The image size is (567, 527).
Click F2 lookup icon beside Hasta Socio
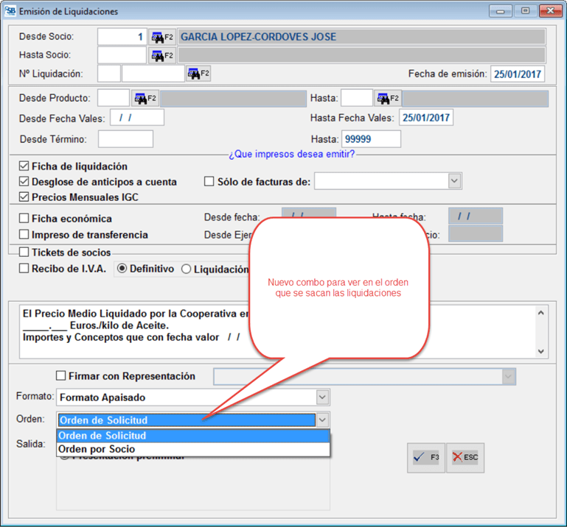tap(162, 55)
